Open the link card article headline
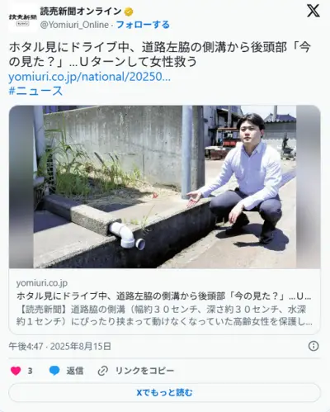 coord(164,296)
